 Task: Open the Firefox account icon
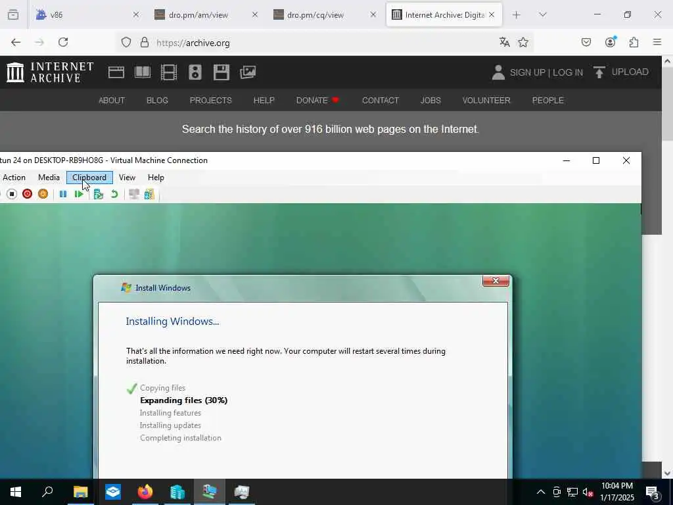(611, 42)
